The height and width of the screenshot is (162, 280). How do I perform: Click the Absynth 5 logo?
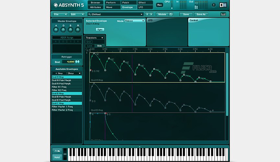click(69, 5)
